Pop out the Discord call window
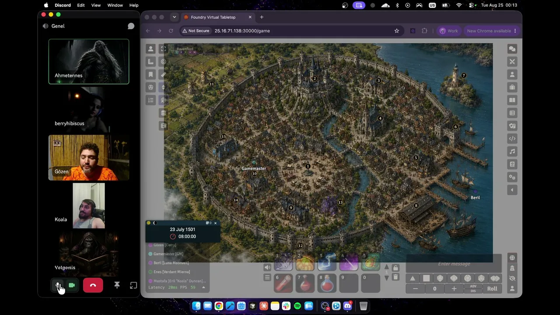 (x=133, y=285)
